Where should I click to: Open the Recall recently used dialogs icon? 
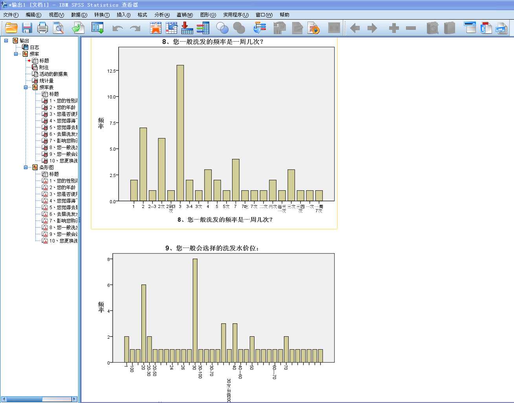tap(97, 28)
